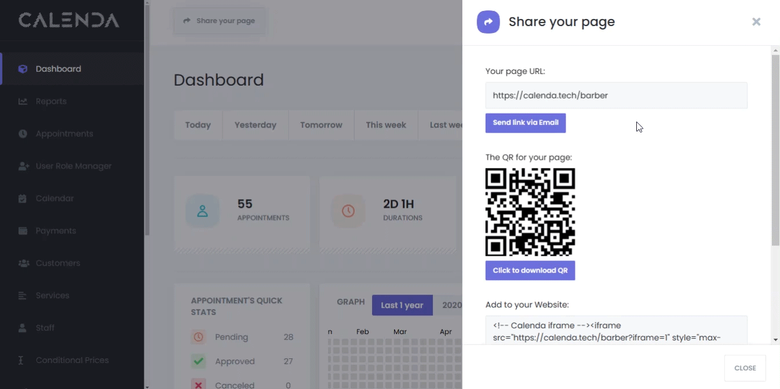Select Last 1 year graph range
780x389 pixels.
(402, 305)
